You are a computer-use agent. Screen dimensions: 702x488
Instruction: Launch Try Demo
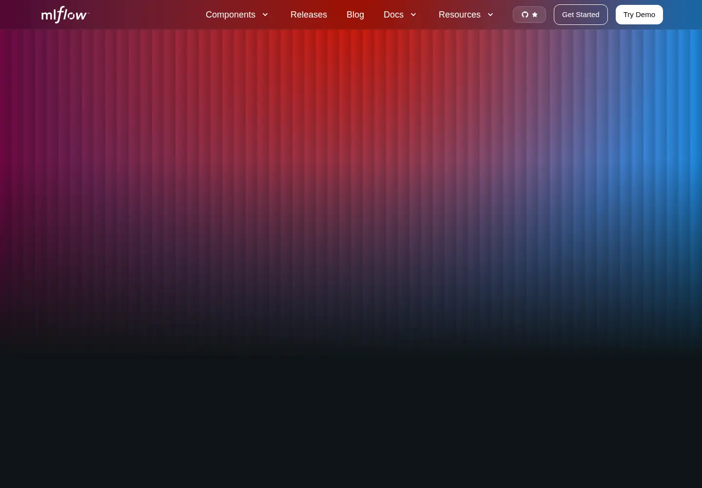pyautogui.click(x=639, y=15)
